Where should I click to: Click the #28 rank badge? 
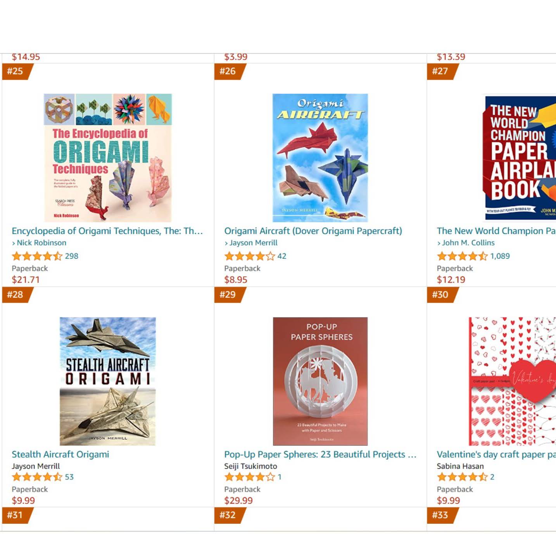[16, 295]
